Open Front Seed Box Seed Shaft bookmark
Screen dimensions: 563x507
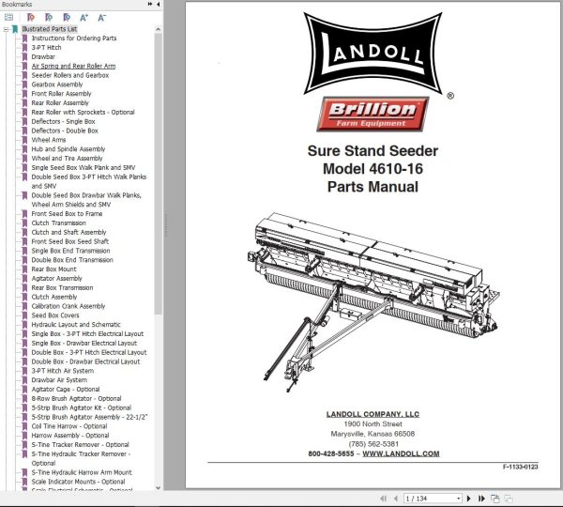coord(70,241)
